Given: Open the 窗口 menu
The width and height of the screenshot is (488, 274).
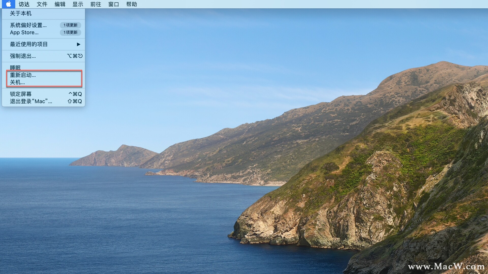Looking at the screenshot, I should pyautogui.click(x=114, y=4).
